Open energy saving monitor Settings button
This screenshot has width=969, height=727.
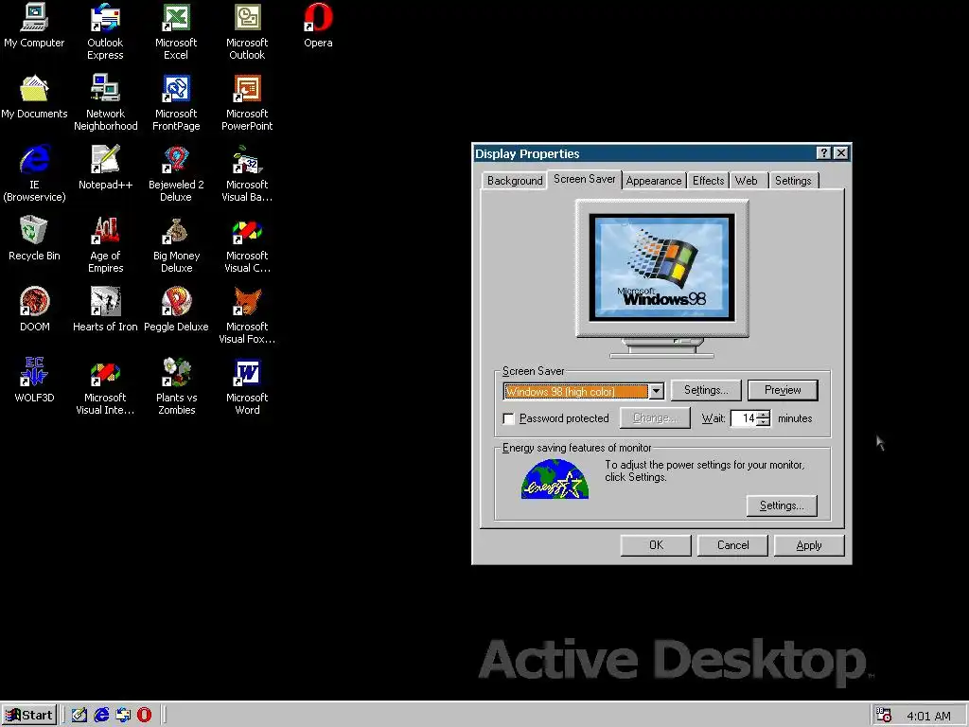(782, 505)
